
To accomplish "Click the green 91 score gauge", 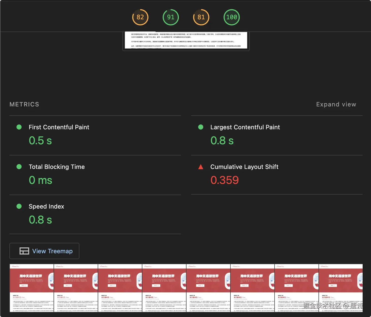I will pyautogui.click(x=171, y=17).
